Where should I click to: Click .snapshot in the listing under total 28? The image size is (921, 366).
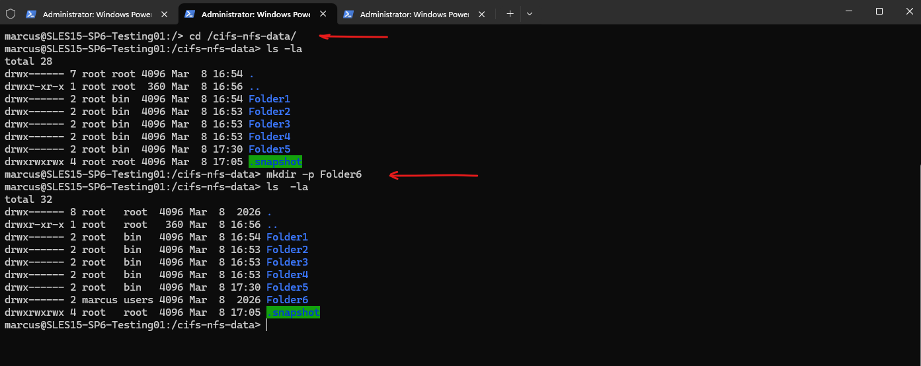click(x=275, y=162)
